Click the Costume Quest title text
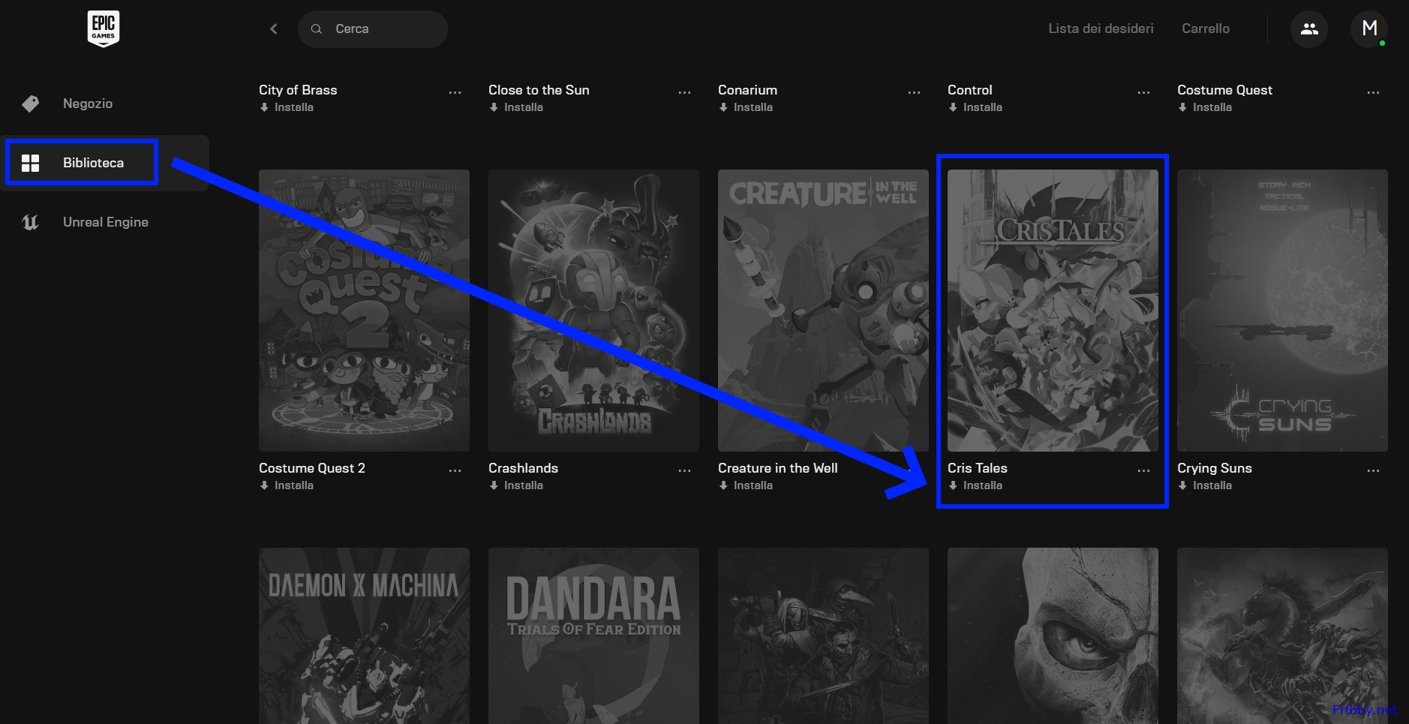This screenshot has height=724, width=1409. (x=1224, y=90)
